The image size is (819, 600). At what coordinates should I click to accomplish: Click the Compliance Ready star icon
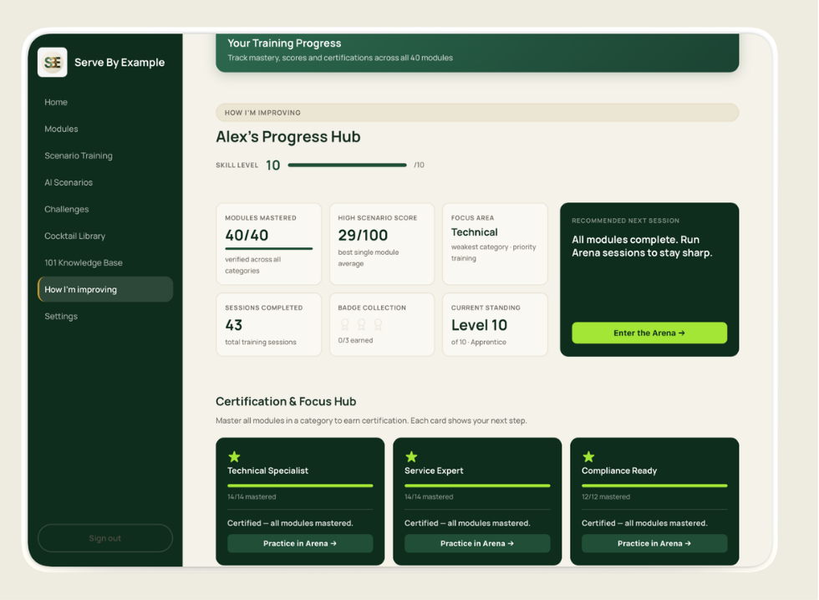tap(588, 456)
